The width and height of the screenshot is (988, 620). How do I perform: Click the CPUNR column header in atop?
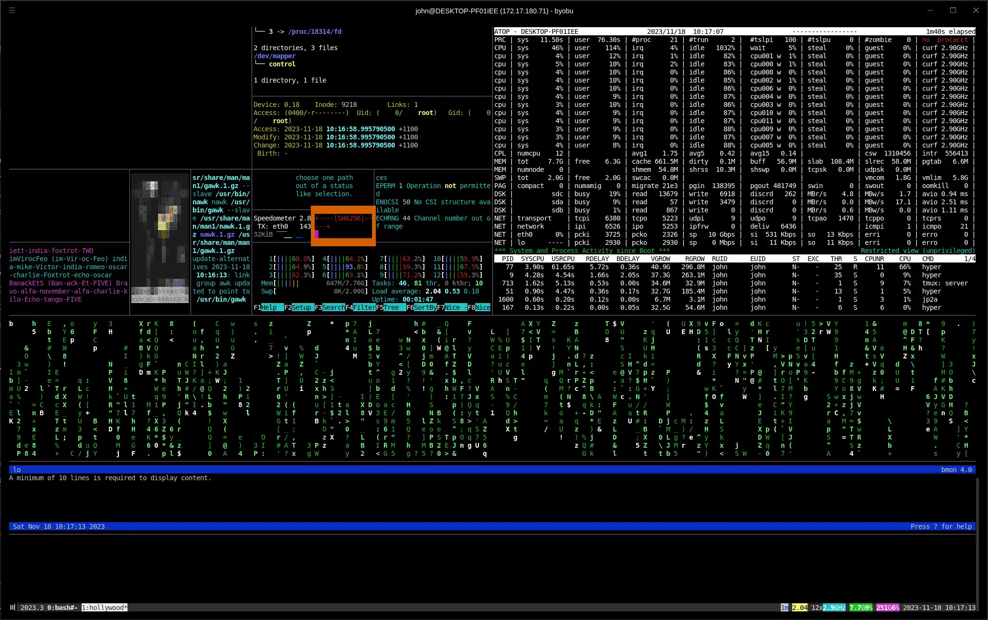click(874, 259)
